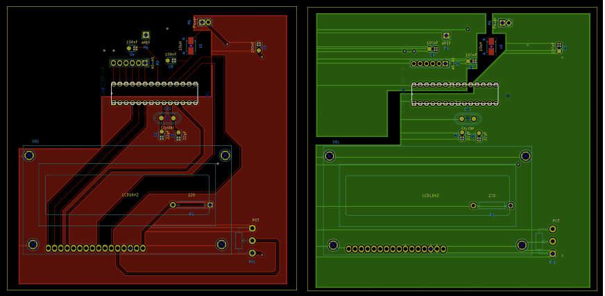Select the LCD pin header row on the red board
Viewport: 605px width, 296px height.
[x=96, y=248]
